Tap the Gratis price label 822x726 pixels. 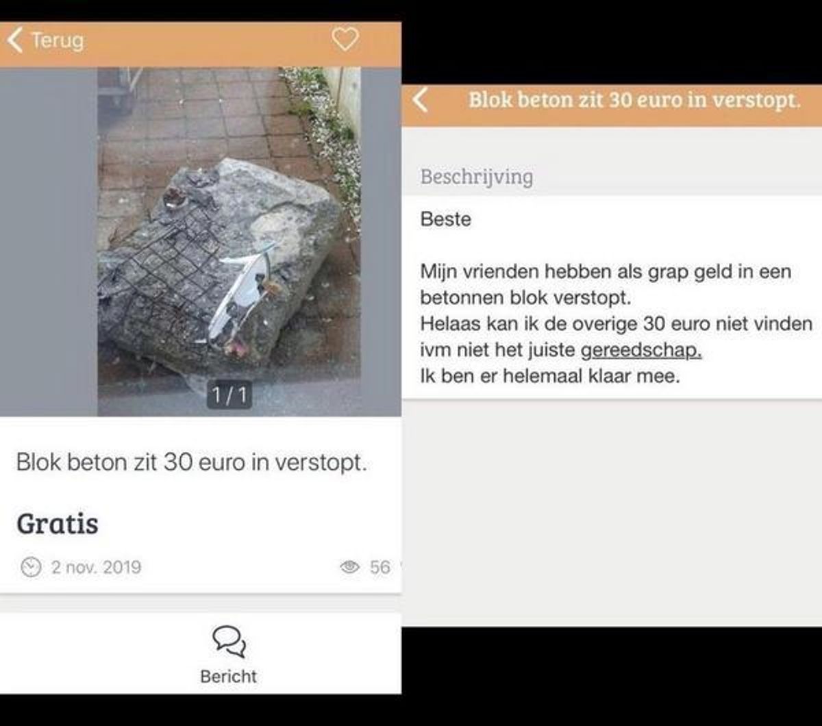click(58, 524)
